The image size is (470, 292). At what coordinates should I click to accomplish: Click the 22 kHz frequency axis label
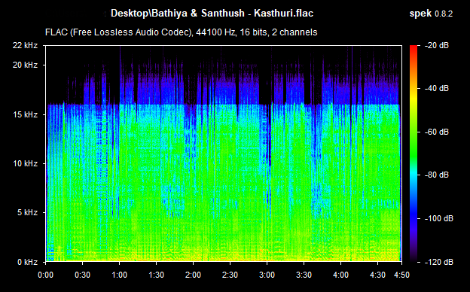(x=25, y=45)
